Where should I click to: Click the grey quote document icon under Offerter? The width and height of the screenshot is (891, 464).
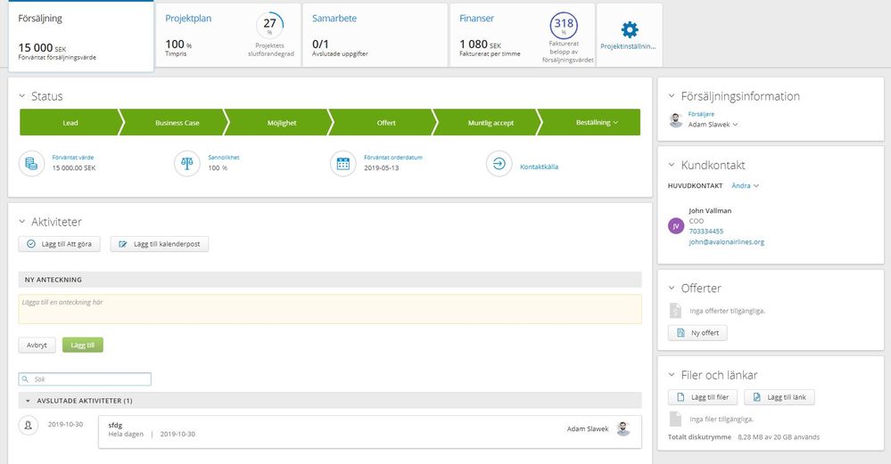[x=675, y=310]
